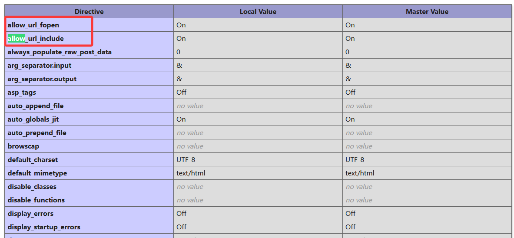Select the disable_classes directive name
The height and width of the screenshot is (238, 514).
[x=32, y=187]
